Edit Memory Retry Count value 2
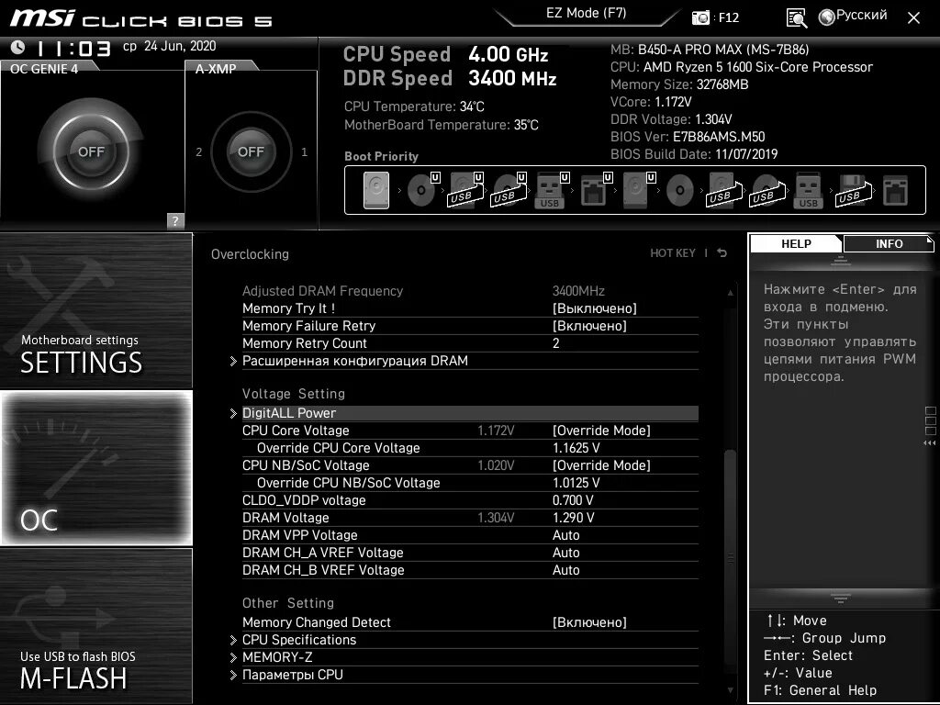Screen dimensions: 940x705 555,343
